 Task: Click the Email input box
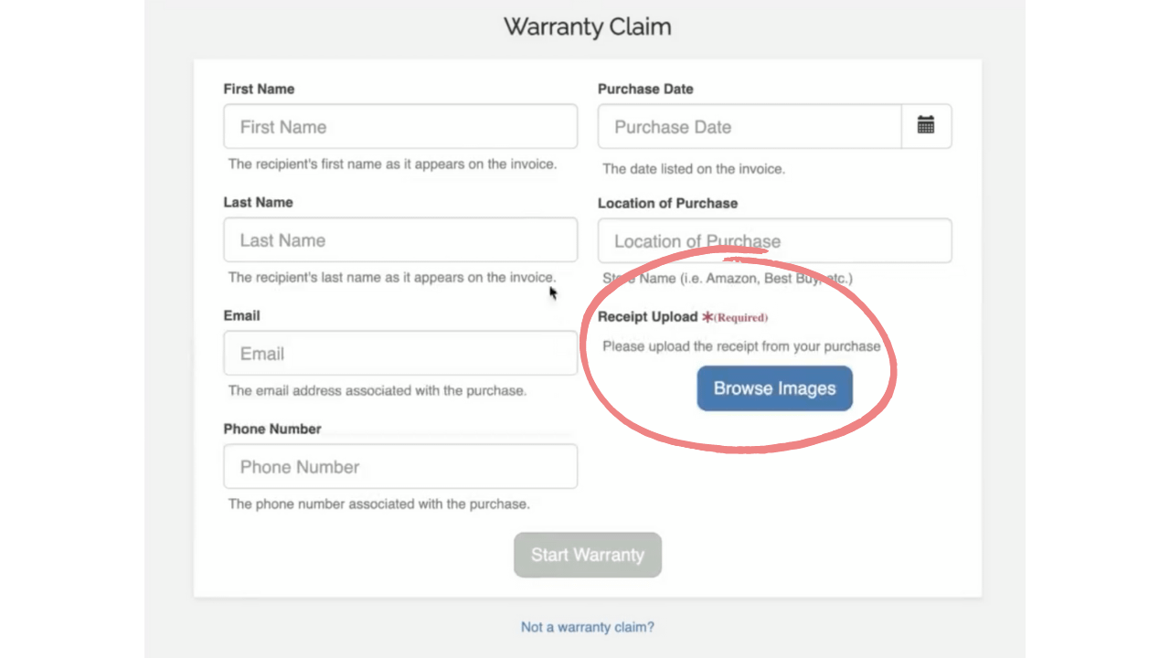(x=400, y=353)
